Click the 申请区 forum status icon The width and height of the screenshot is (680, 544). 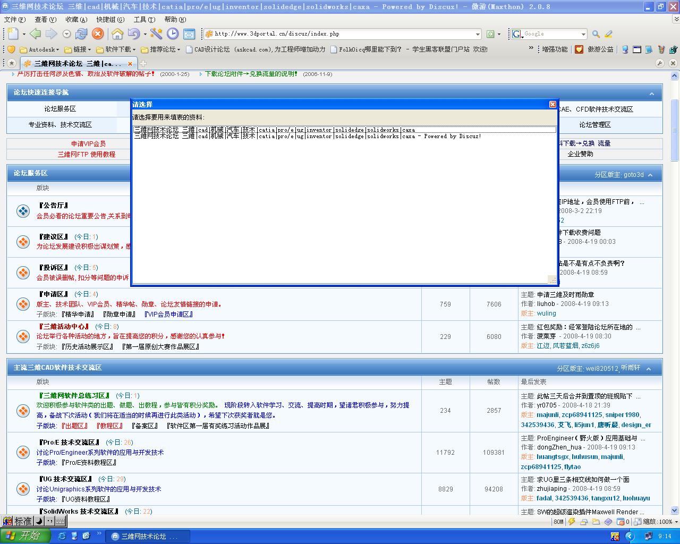(x=23, y=304)
